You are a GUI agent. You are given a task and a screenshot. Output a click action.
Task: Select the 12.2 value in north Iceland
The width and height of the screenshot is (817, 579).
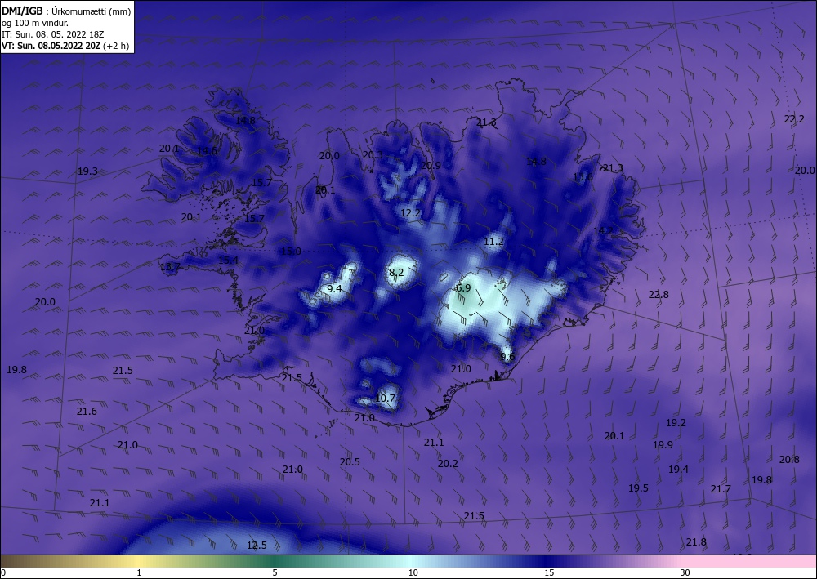pos(411,212)
